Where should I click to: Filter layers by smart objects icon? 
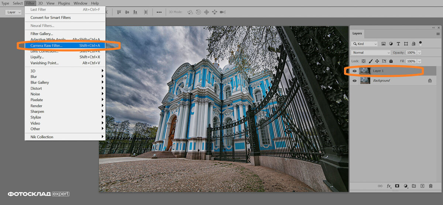pos(413,44)
